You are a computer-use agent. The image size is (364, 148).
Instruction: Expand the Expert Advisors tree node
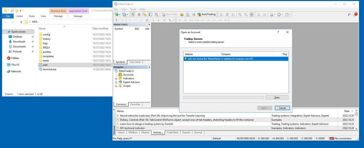(x=116, y=82)
